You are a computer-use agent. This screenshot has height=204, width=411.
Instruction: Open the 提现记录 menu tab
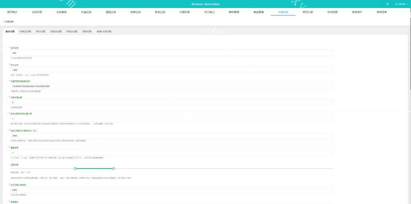(111, 12)
